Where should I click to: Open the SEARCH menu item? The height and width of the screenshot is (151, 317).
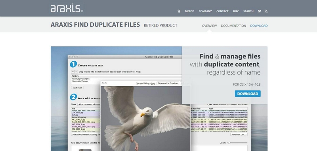click(x=248, y=11)
